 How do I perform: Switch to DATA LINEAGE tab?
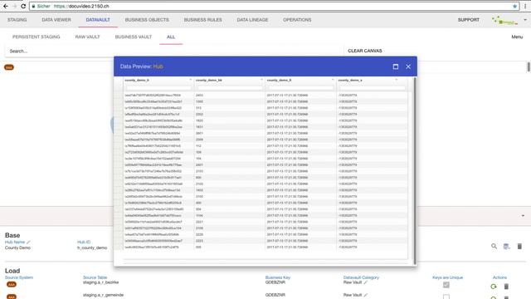pos(252,20)
